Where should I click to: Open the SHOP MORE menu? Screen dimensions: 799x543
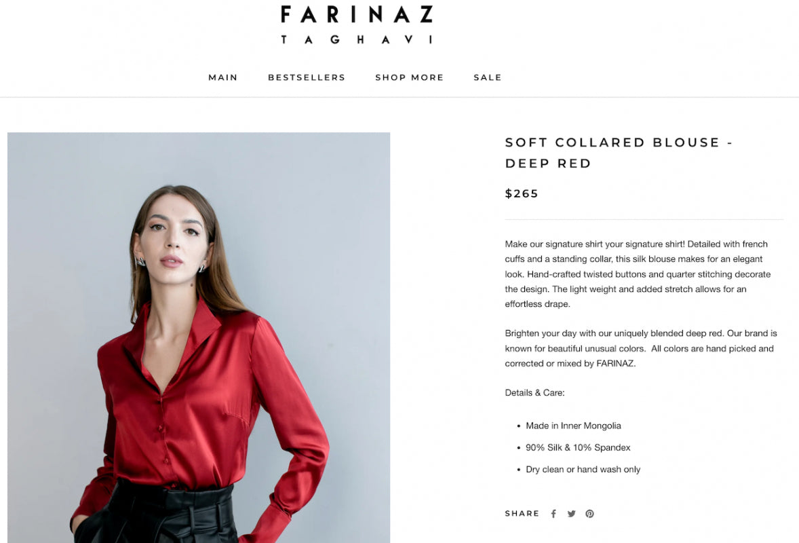[x=410, y=77]
